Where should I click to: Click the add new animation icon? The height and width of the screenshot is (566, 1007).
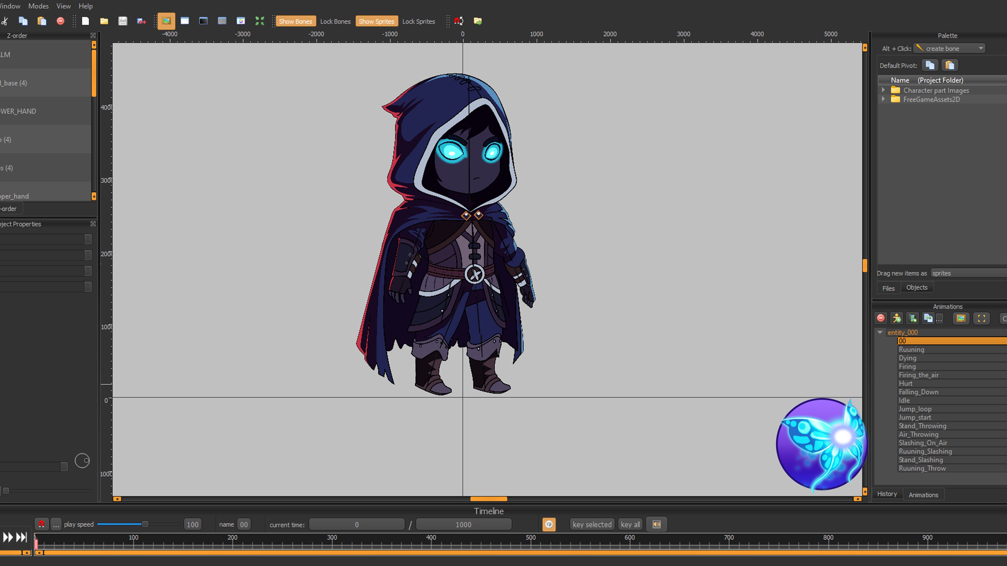tap(913, 318)
